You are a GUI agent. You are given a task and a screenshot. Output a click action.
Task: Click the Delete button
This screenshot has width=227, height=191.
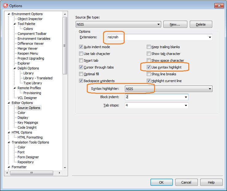201,24
